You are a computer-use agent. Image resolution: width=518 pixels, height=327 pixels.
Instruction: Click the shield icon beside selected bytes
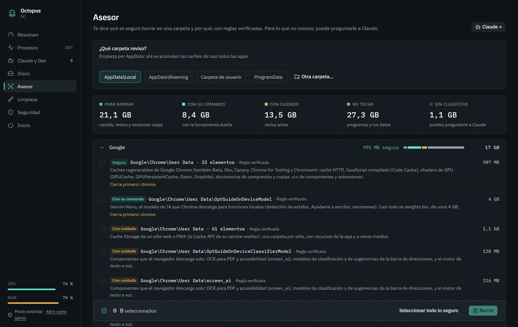[x=104, y=311]
